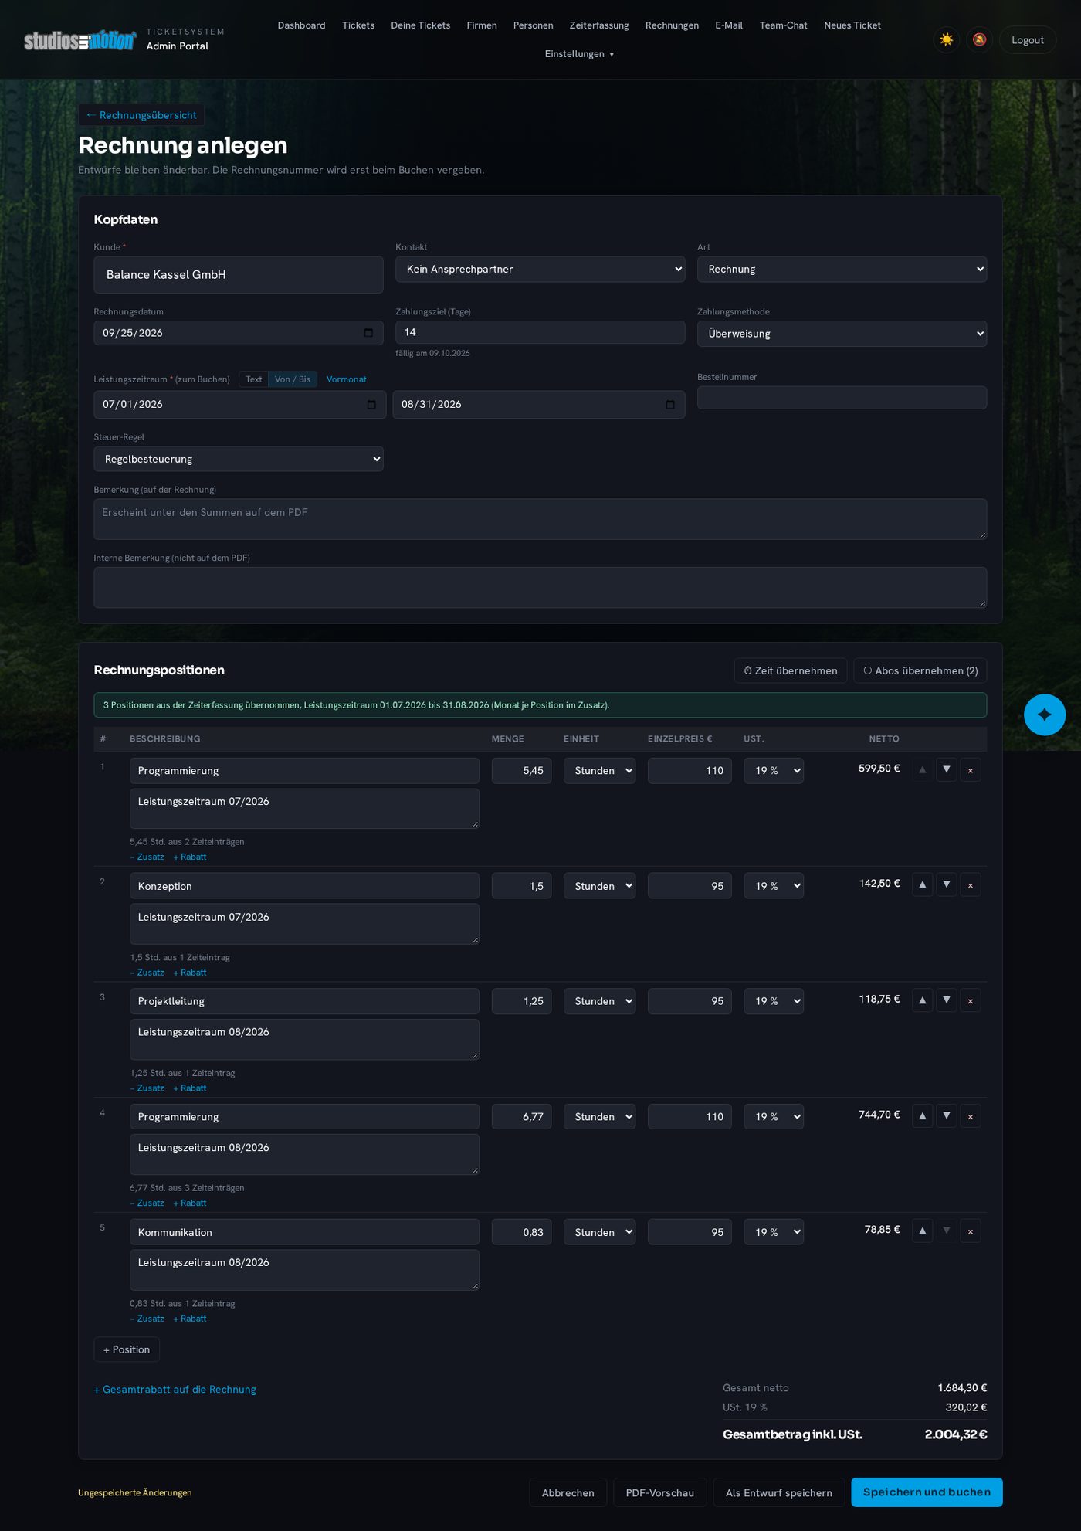Image resolution: width=1081 pixels, height=1531 pixels.
Task: Expand the Einstellungen menu
Action: [579, 54]
